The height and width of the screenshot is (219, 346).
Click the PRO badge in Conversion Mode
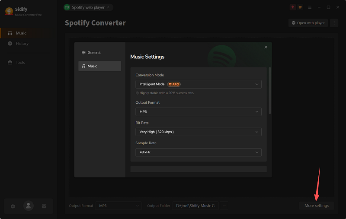[x=174, y=84]
